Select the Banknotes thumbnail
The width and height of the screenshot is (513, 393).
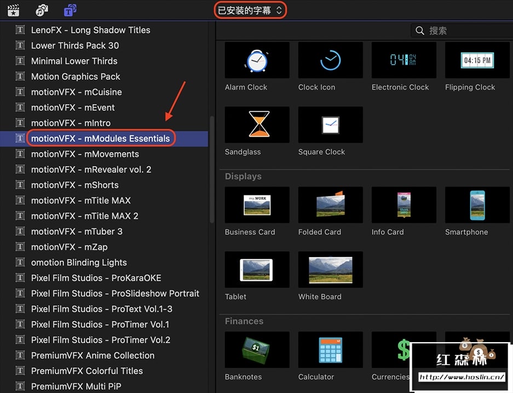click(257, 350)
